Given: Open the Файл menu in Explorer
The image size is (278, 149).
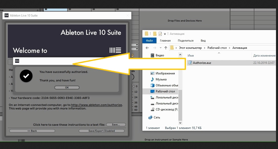Looking at the screenshot, I should pos(149,41).
